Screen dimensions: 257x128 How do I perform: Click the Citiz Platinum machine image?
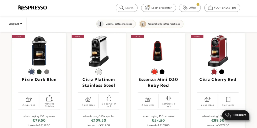(x=99, y=51)
